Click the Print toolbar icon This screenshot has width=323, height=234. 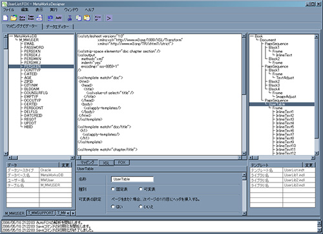tap(39, 18)
